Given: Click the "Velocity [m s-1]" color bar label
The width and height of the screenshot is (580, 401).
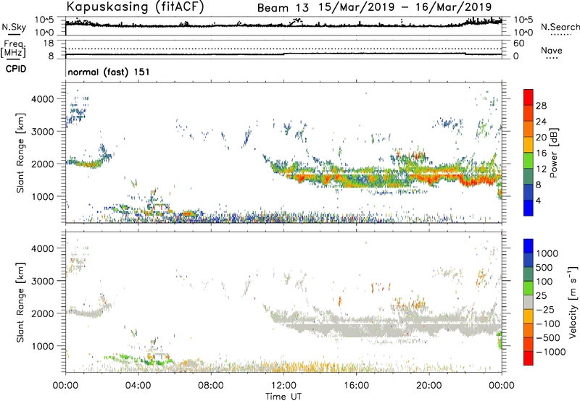Looking at the screenshot, I should [573, 301].
